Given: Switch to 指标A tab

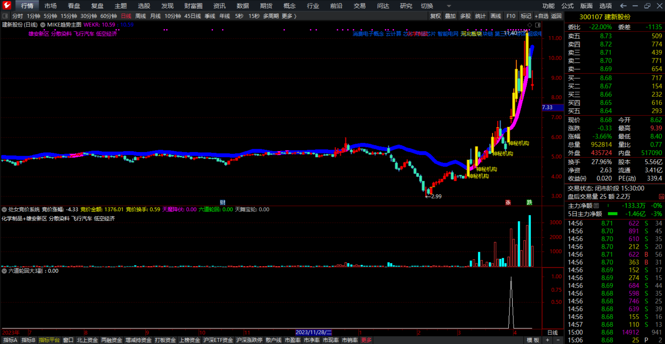Looking at the screenshot, I should 10,340.
